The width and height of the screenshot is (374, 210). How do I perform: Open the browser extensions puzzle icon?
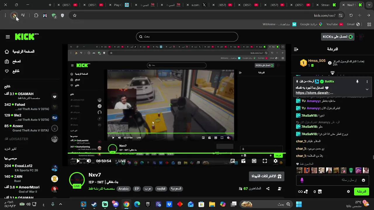point(36,15)
